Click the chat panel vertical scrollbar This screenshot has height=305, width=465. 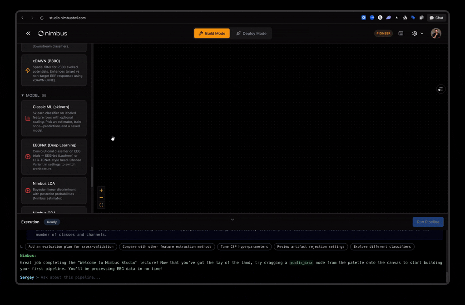tap(447, 277)
